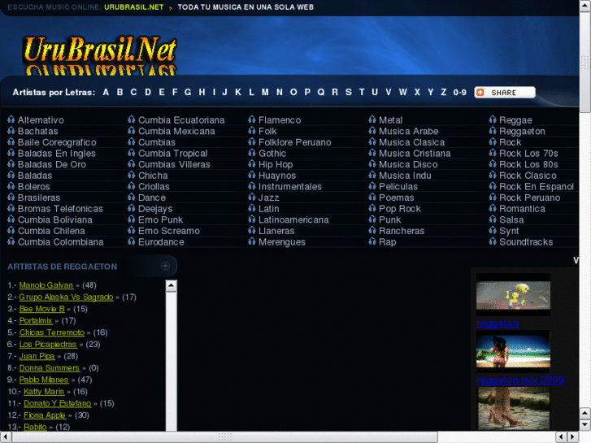Open the Chicas Terremoto artist link
The width and height of the screenshot is (591, 443).
52,332
